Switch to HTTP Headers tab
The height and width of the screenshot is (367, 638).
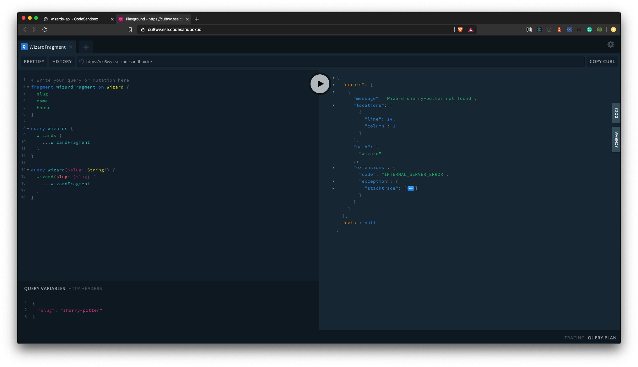[x=85, y=289]
